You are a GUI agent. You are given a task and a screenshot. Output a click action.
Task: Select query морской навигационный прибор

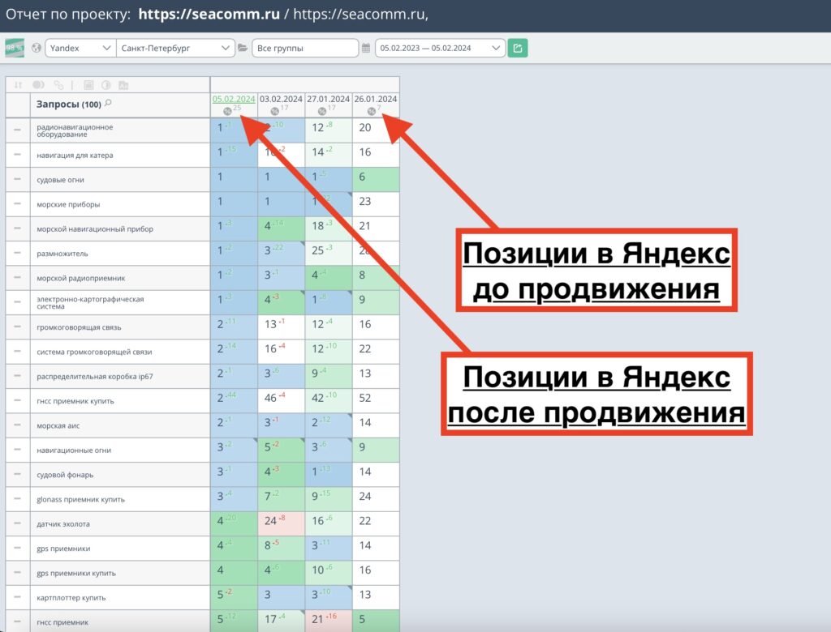pyautogui.click(x=95, y=228)
